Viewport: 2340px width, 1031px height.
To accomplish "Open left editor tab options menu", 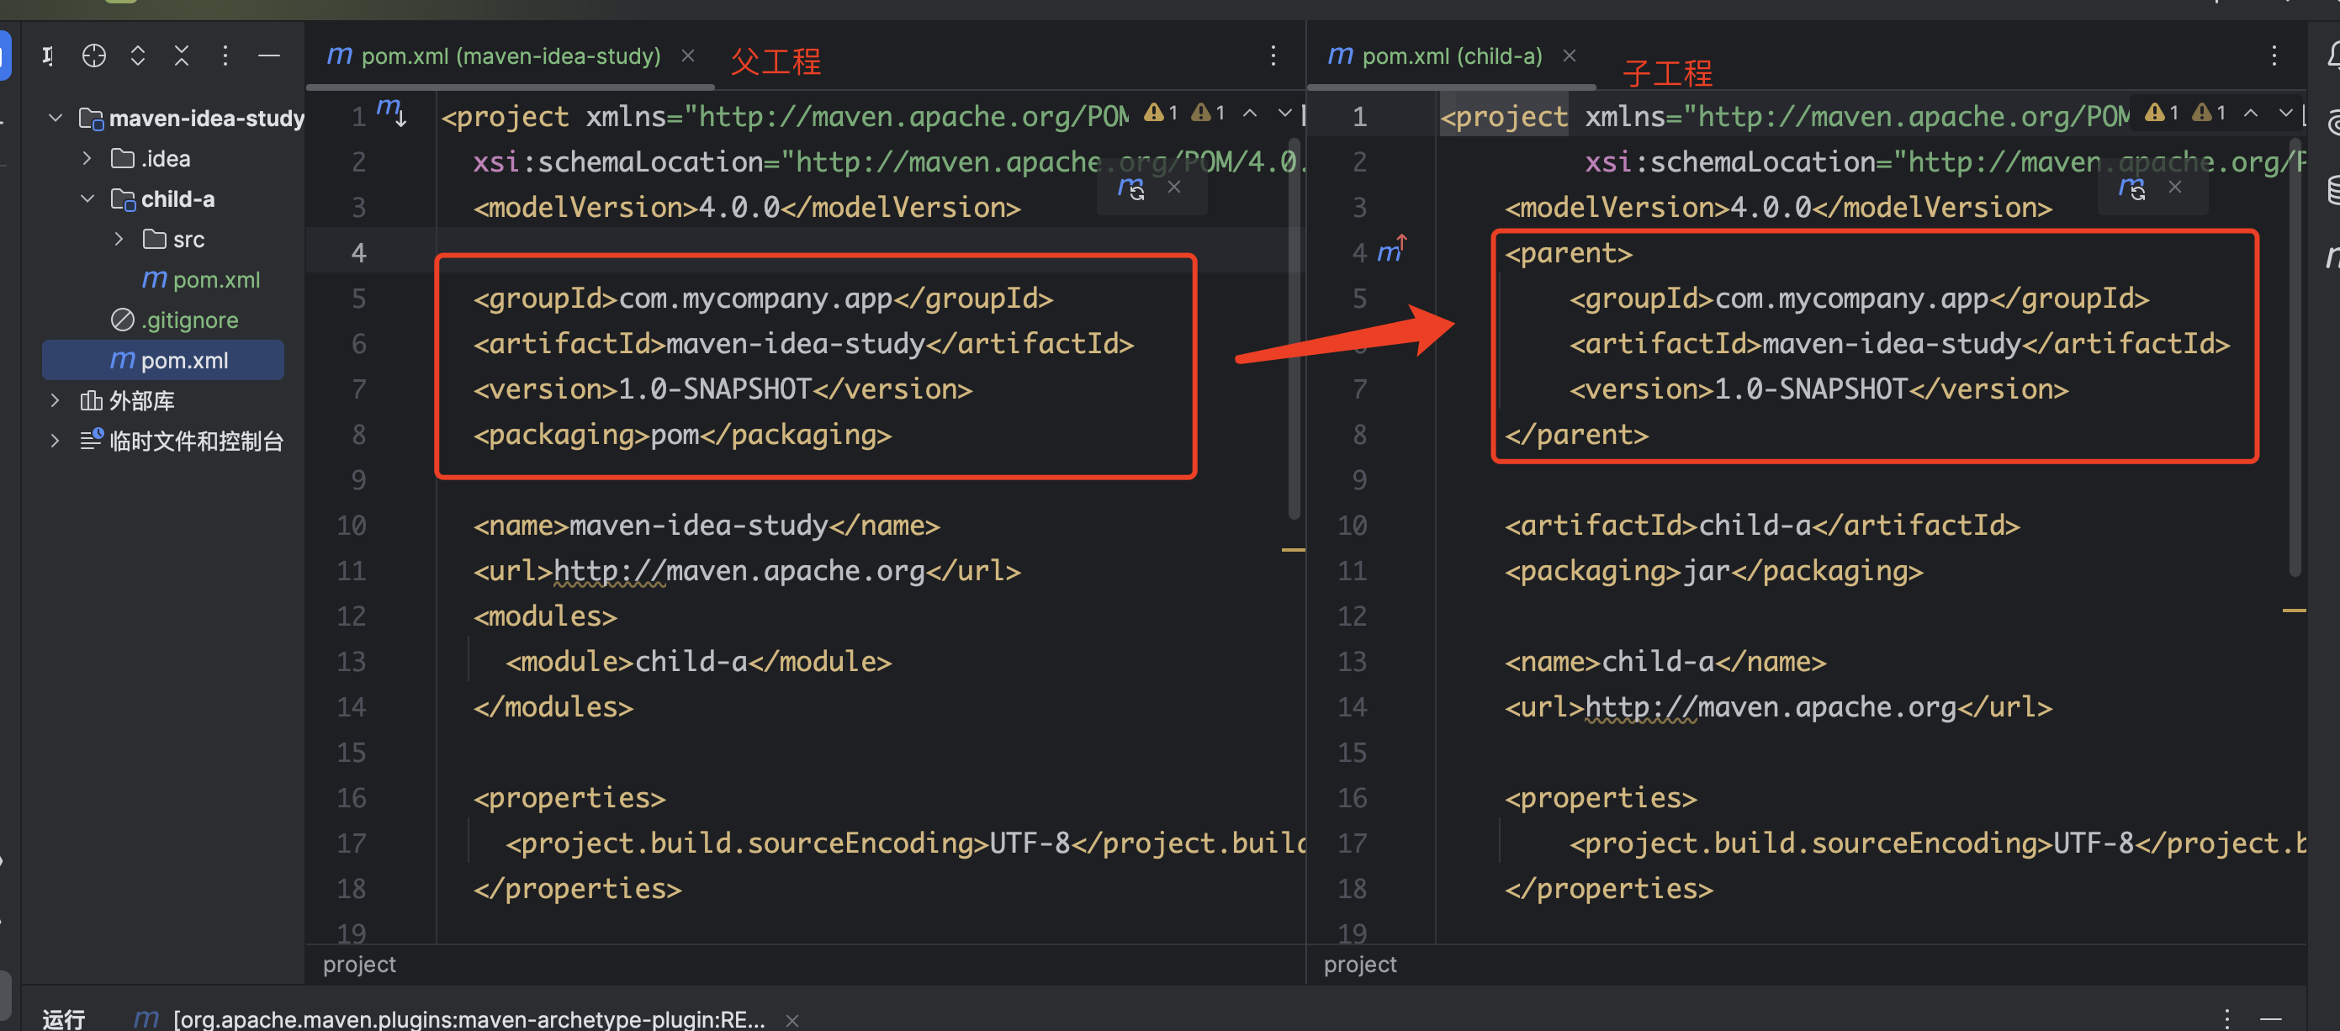I will [1273, 56].
